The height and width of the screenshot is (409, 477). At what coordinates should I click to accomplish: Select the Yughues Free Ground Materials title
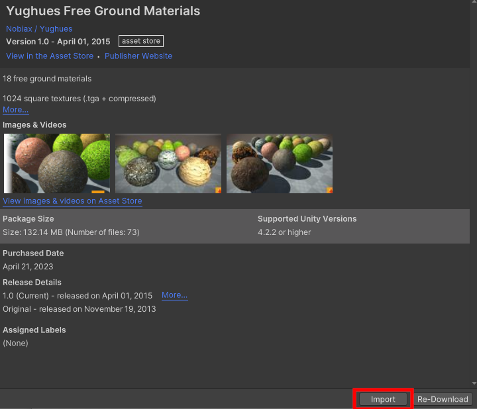pos(103,11)
